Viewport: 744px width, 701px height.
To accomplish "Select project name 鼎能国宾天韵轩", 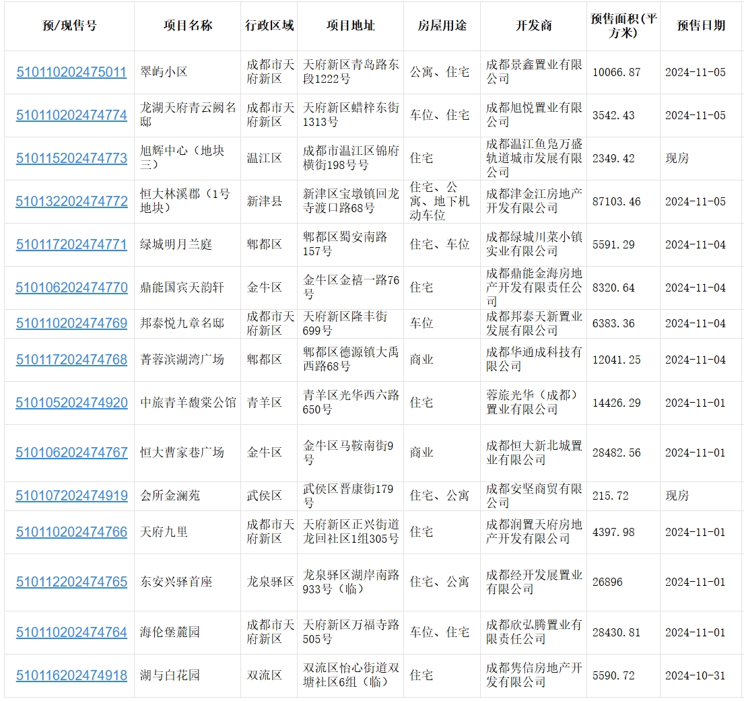I will (182, 288).
